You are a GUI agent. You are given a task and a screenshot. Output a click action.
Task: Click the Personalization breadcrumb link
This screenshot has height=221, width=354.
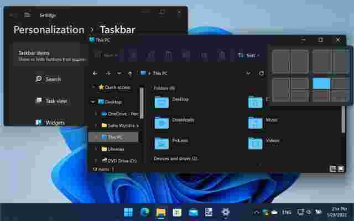pyautogui.click(x=49, y=30)
